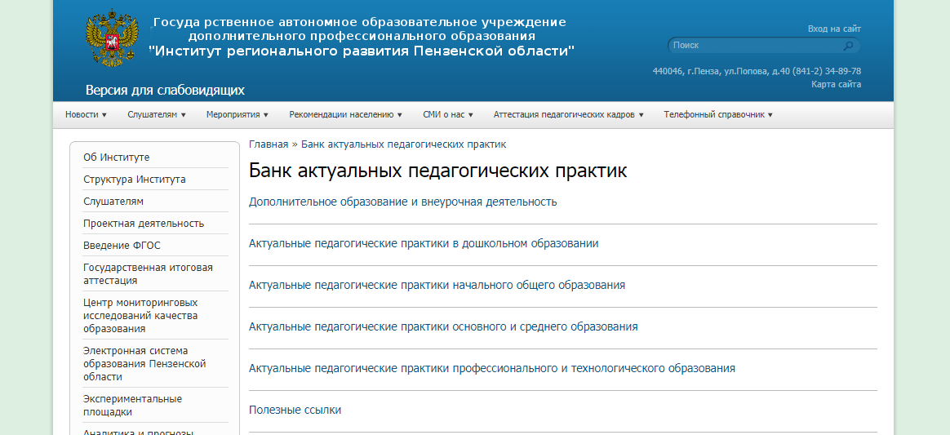Open Аттестация педагогических кадров menu
Screen dimensions: 950x435
tap(568, 115)
